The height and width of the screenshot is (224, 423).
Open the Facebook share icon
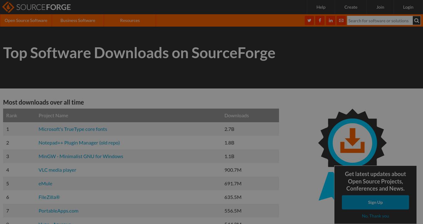320,20
